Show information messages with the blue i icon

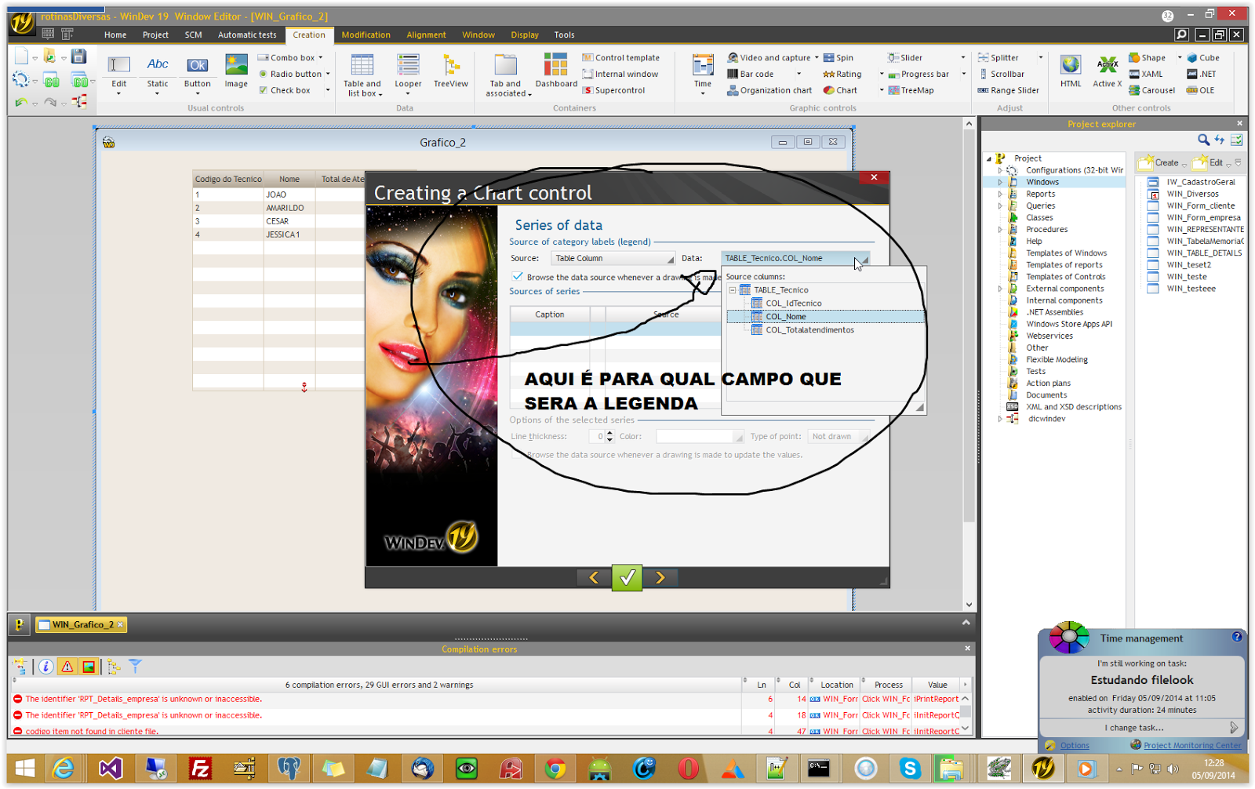click(x=46, y=666)
